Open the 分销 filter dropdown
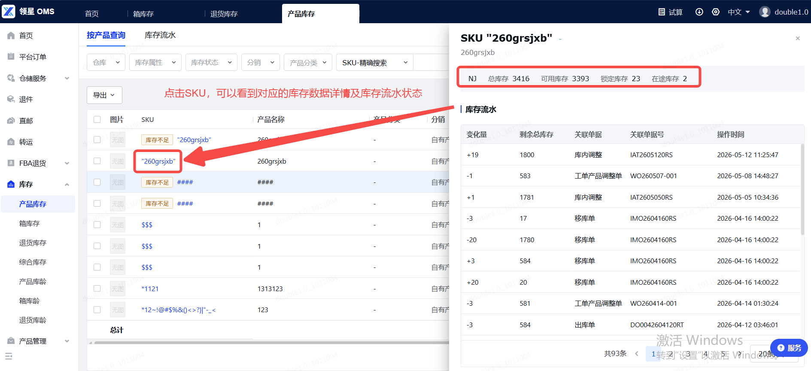The image size is (811, 371). 261,62
